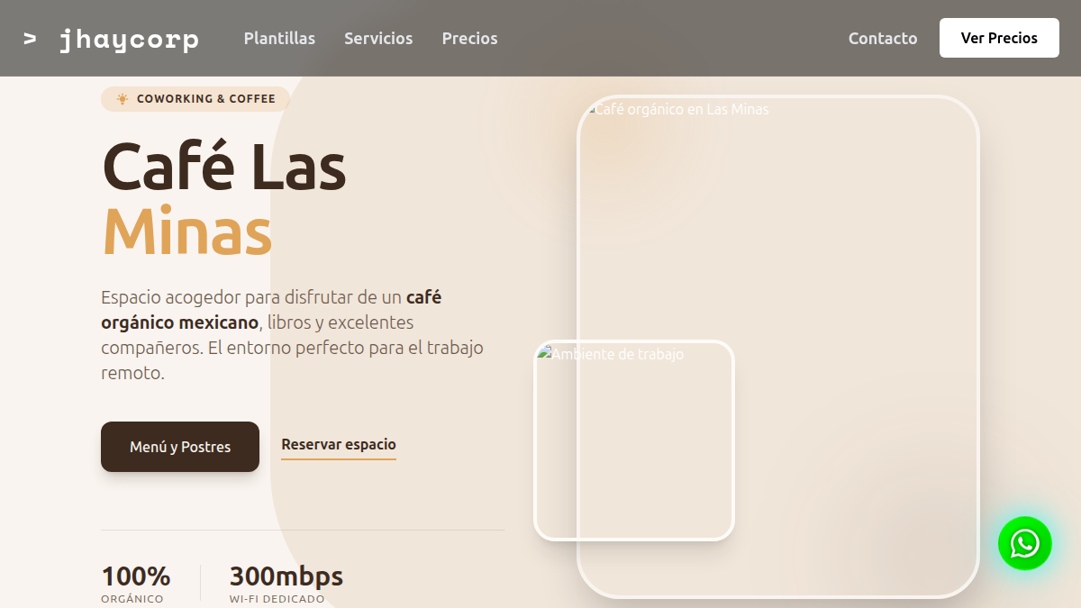Go to Contacto in the header
This screenshot has height=608, width=1081.
click(x=882, y=38)
